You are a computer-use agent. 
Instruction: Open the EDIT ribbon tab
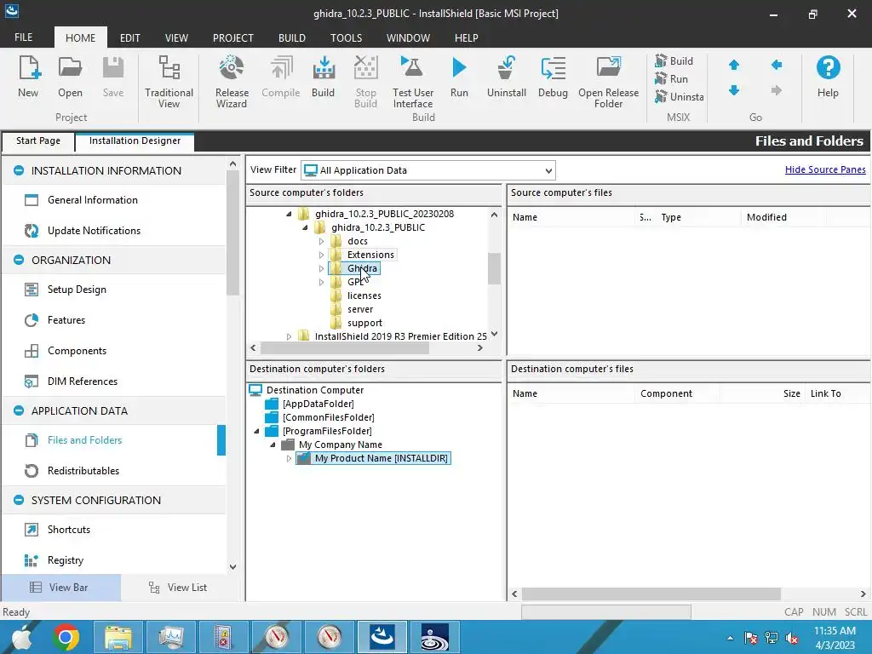[x=130, y=37]
